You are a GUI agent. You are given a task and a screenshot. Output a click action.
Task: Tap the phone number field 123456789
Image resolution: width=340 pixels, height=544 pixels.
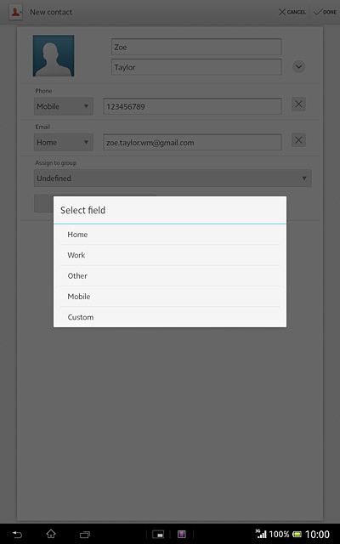tap(192, 106)
